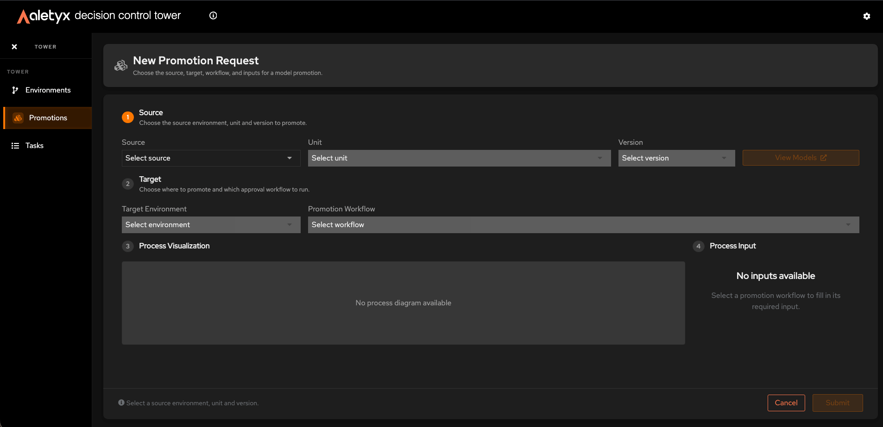Open Environments in the sidebar
Image resolution: width=883 pixels, height=427 pixels.
point(48,90)
